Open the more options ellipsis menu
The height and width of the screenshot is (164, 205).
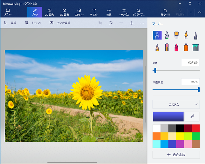point(142,23)
